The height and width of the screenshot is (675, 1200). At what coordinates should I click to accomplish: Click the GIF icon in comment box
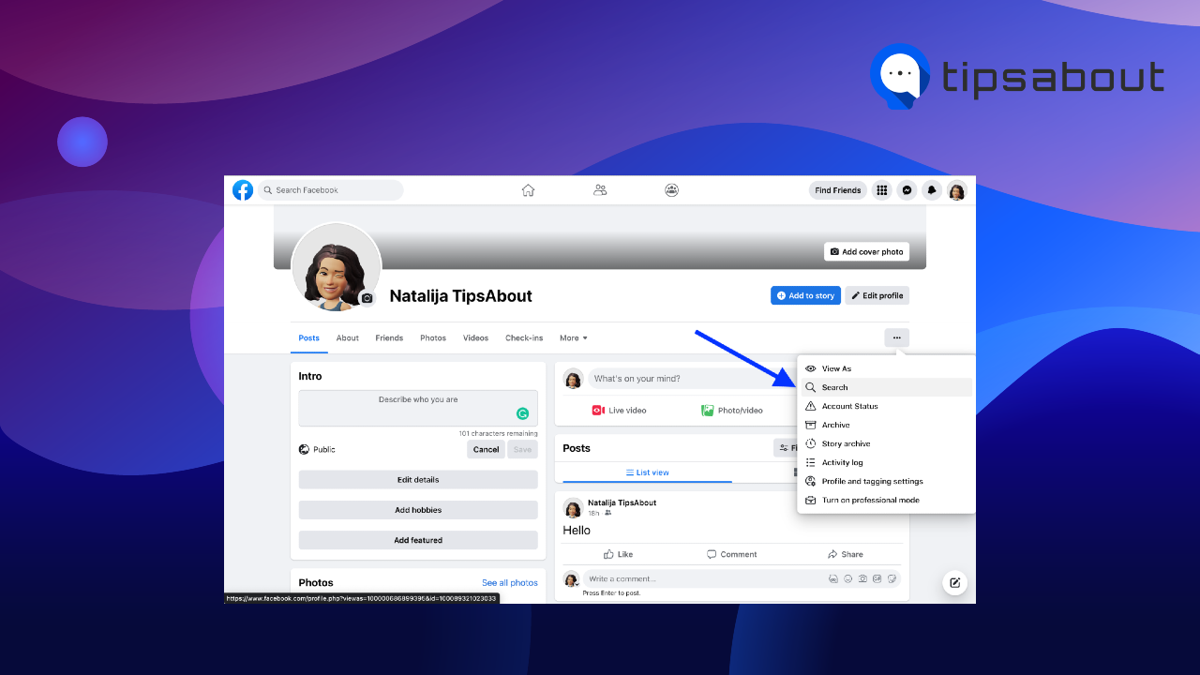(877, 579)
